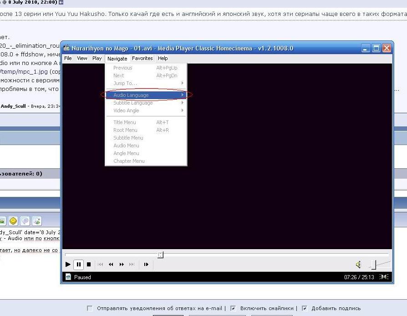Close the Media Player Classic window
The width and height of the screenshot is (407, 316).
click(387, 48)
